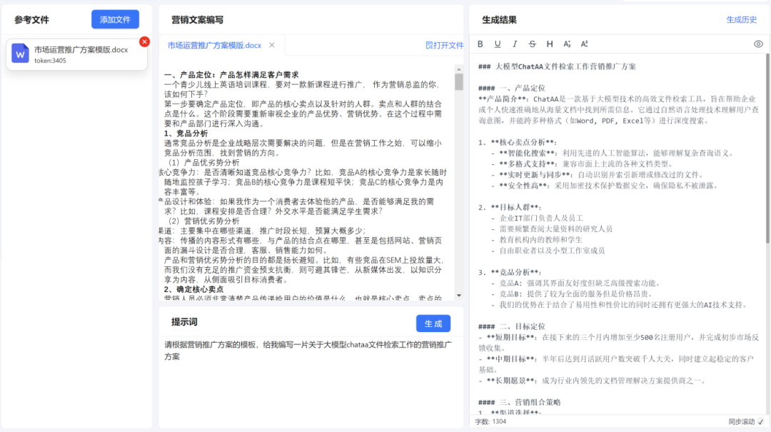The image size is (771, 432).
Task: Click the **安全性高** bullet line
Action: [x=605, y=186]
